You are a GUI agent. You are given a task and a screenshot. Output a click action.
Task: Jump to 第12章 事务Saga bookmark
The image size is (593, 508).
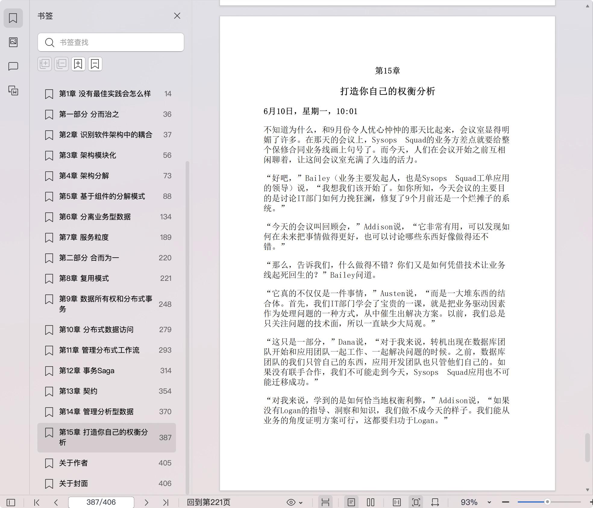point(107,371)
